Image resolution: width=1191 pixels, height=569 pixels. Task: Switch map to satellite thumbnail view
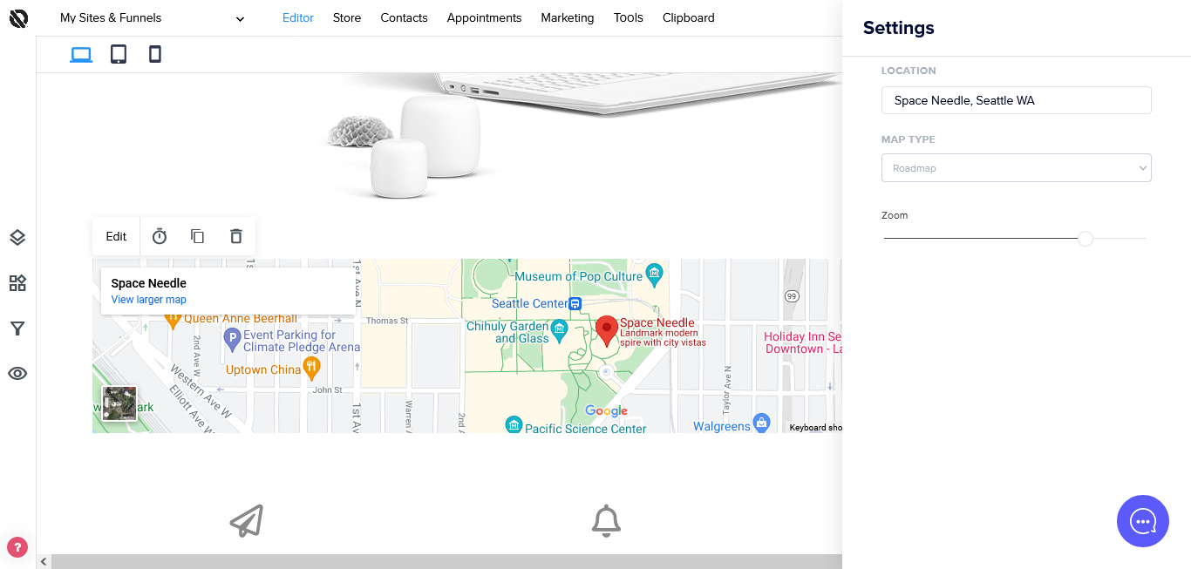pyautogui.click(x=119, y=403)
